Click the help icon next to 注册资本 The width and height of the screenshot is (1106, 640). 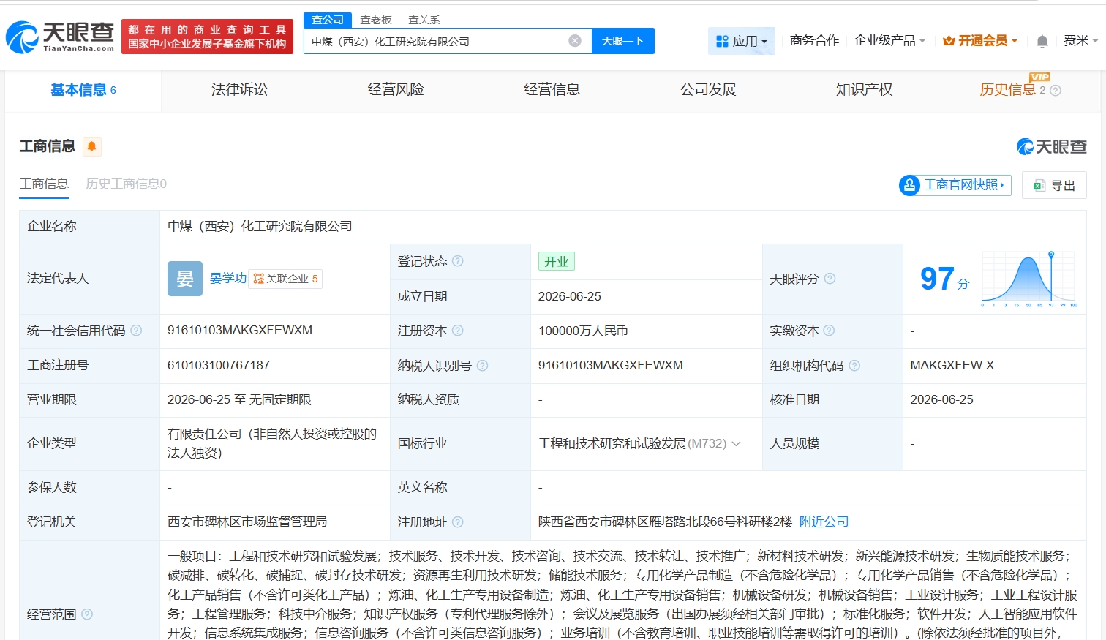(x=458, y=331)
